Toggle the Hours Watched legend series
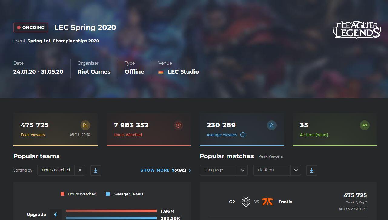 coord(78,194)
